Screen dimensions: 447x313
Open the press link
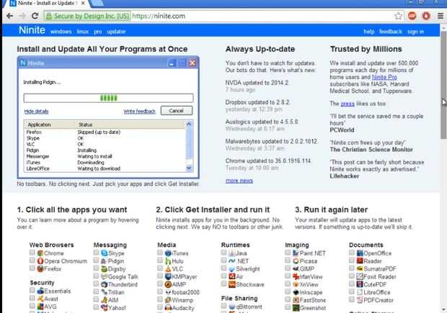pos(348,104)
